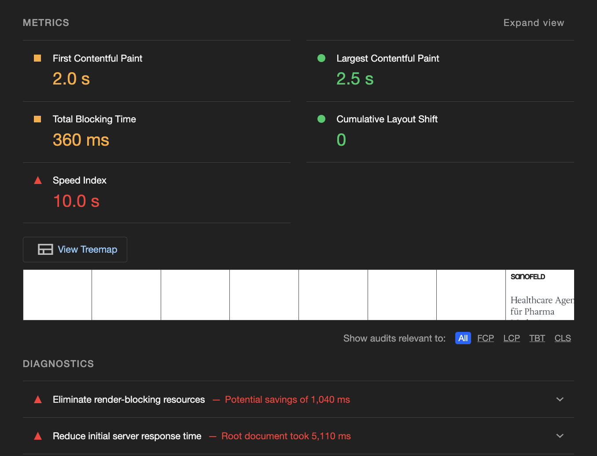
Task: Click the red triangle icon beside Speed Index
Action: pos(38,180)
